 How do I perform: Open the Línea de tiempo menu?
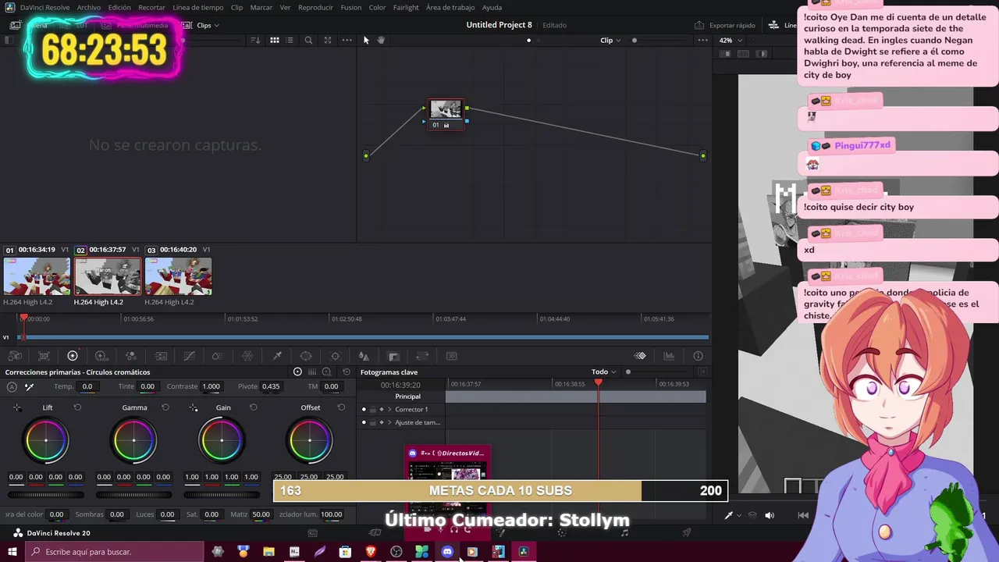tap(197, 7)
